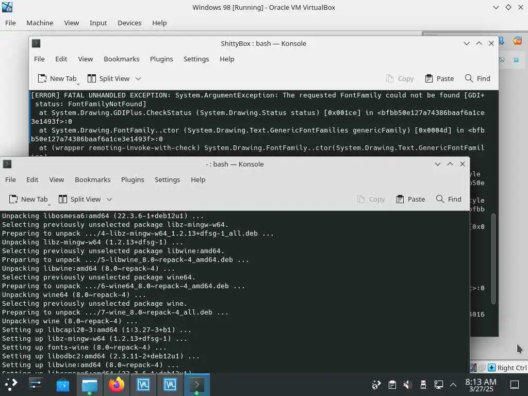528x396 pixels.
Task: Open Bookmarks menu in ShittyBox Konsole window
Action: [x=122, y=59]
